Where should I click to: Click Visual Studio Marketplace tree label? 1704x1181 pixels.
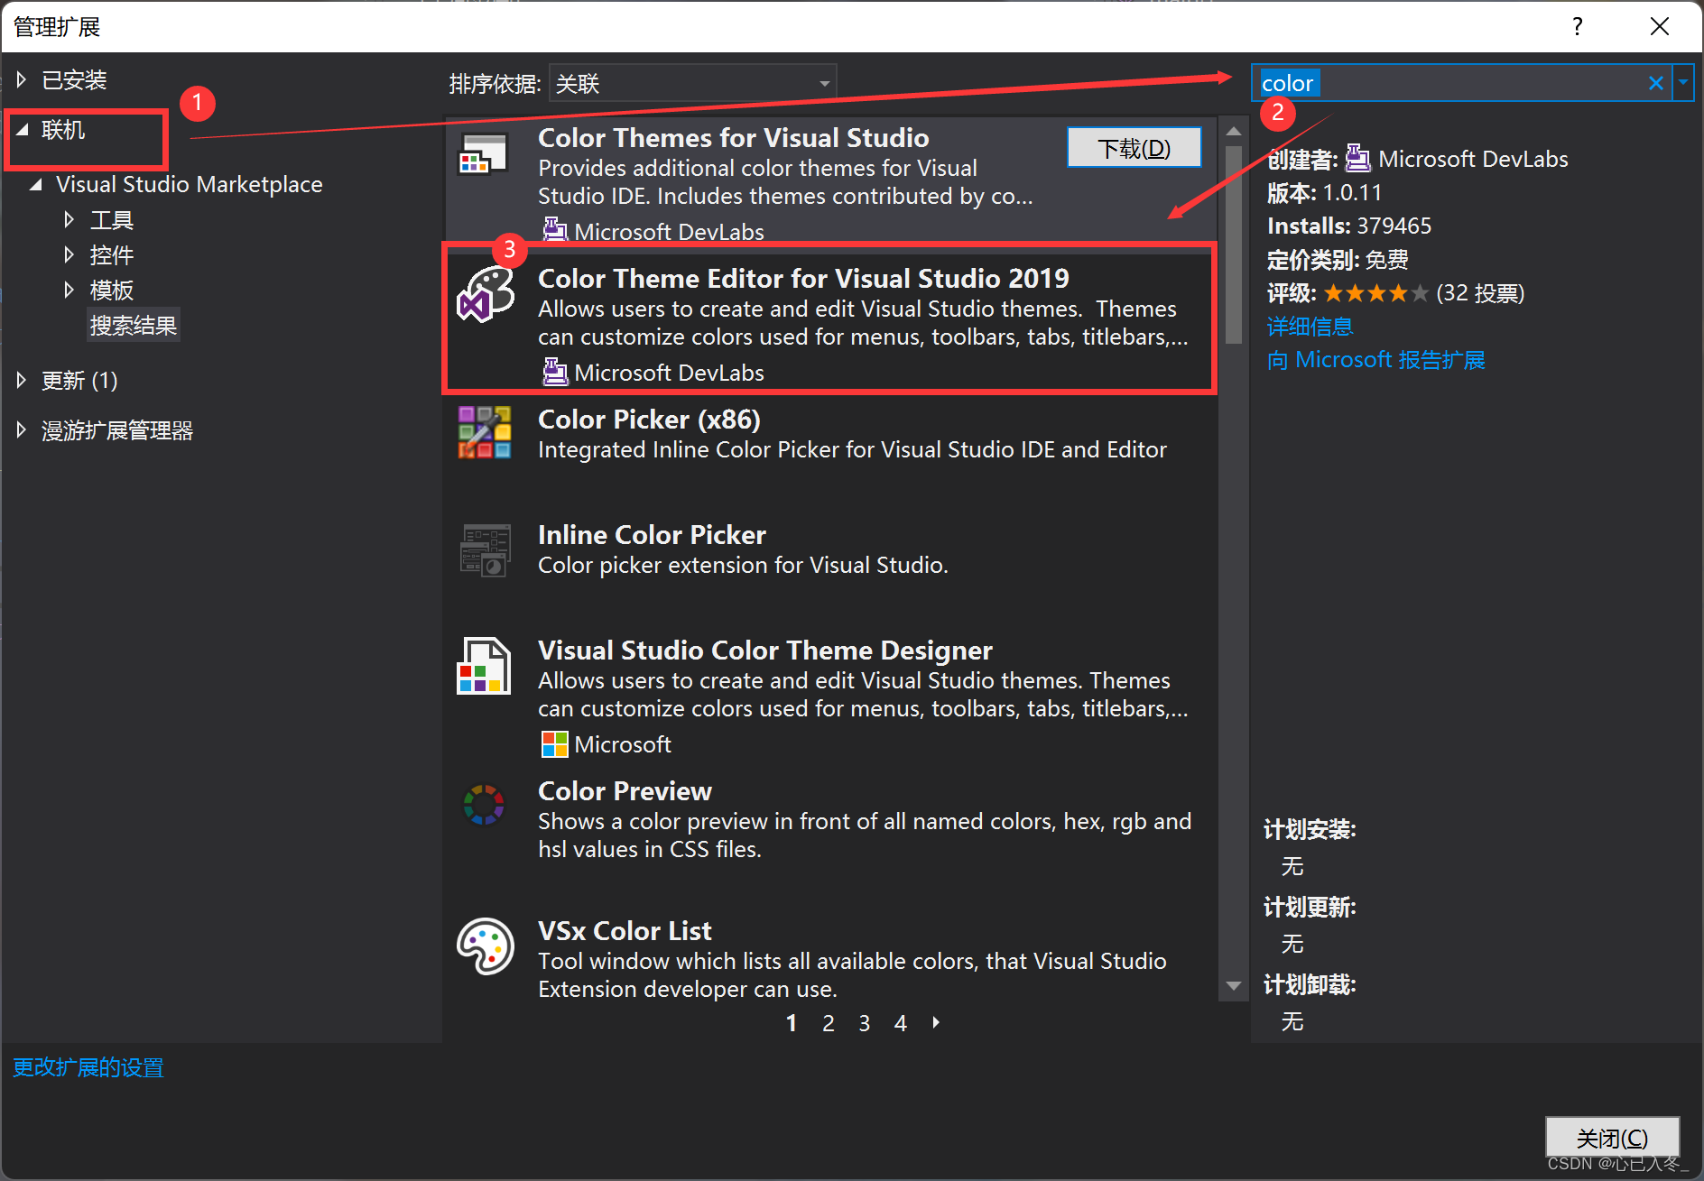(x=190, y=184)
